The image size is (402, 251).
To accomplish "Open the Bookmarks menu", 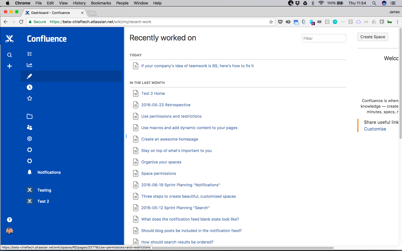I will pyautogui.click(x=101, y=3).
